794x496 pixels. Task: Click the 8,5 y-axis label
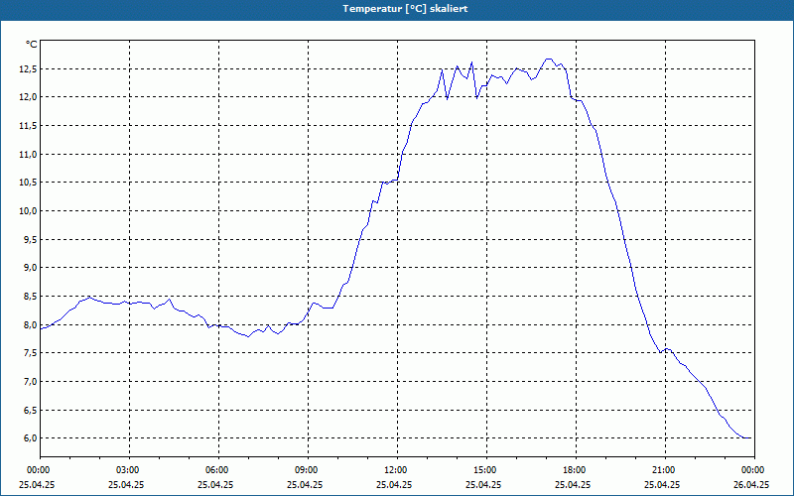click(30, 296)
